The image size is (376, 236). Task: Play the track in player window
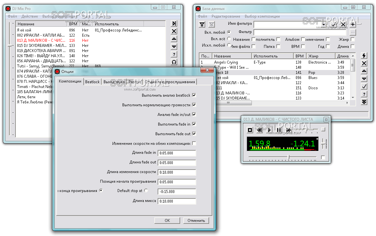(x=269, y=130)
